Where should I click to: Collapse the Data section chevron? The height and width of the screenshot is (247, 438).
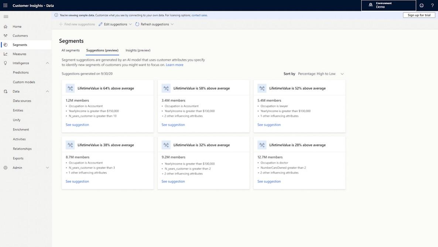pyautogui.click(x=47, y=91)
